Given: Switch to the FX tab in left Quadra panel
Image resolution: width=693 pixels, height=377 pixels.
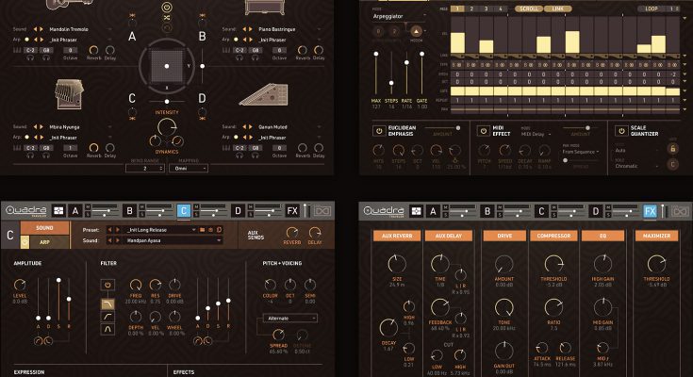Looking at the screenshot, I should point(292,211).
